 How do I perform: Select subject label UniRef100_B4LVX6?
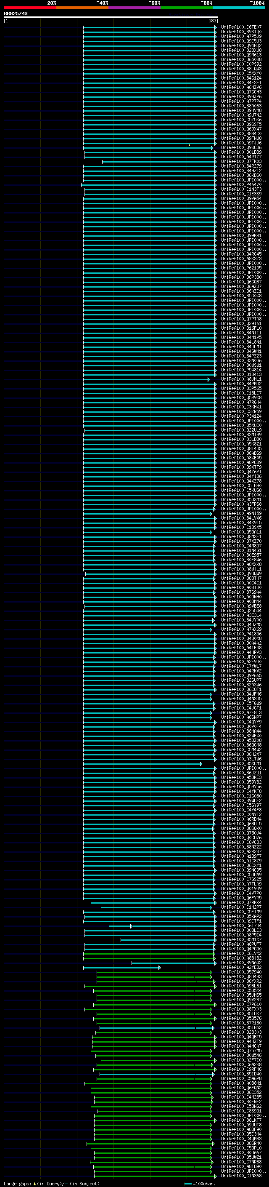tap(241, 518)
